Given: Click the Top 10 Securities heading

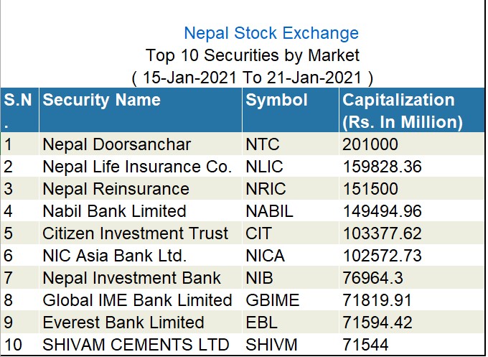Looking at the screenshot, I should tap(253, 55).
